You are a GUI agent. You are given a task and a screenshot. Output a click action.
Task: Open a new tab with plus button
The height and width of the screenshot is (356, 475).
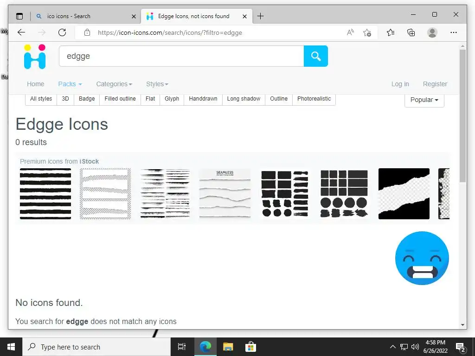tap(260, 16)
